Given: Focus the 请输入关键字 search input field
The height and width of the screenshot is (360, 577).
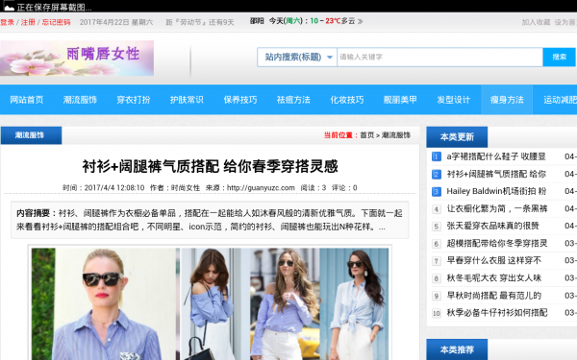Looking at the screenshot, I should point(439,57).
